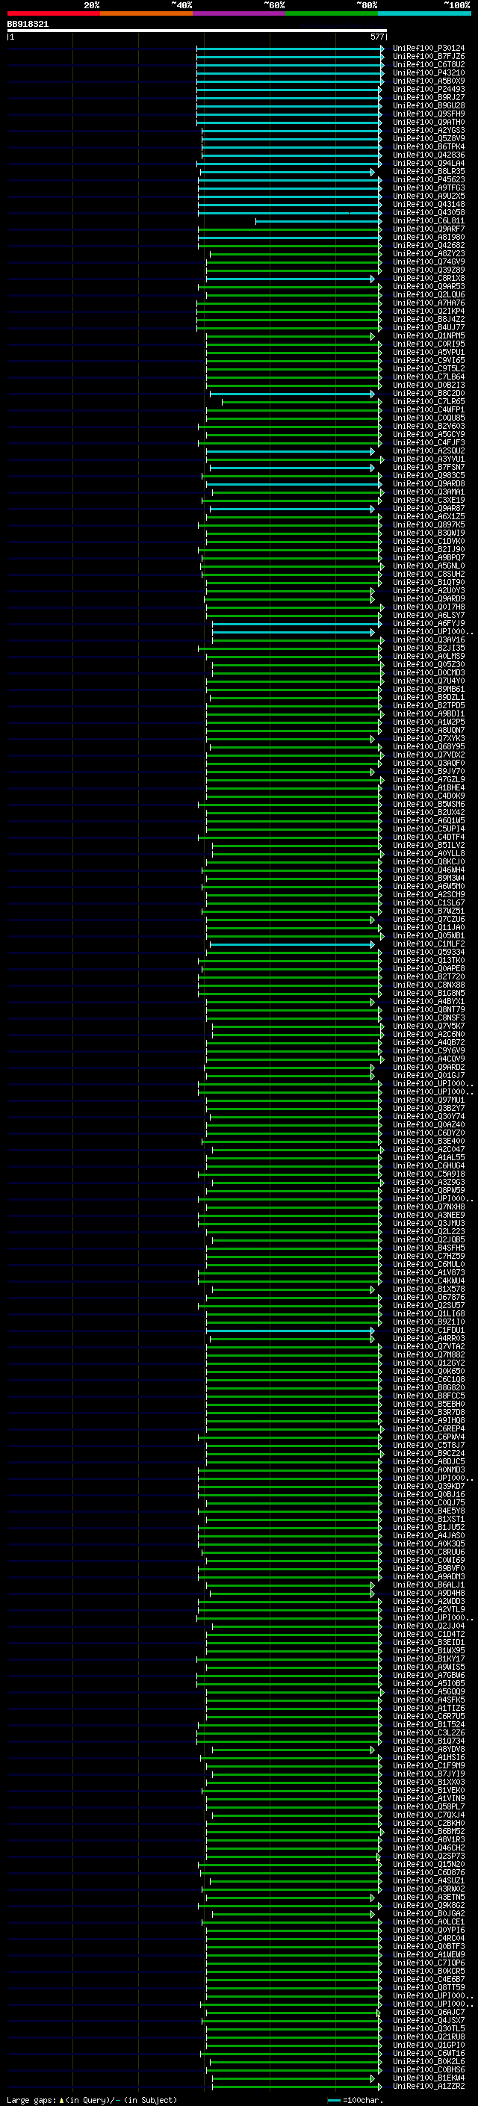This screenshot has width=478, height=2106.
Task: Select hit UniRef100_A5B0X9
Action: pos(429,81)
